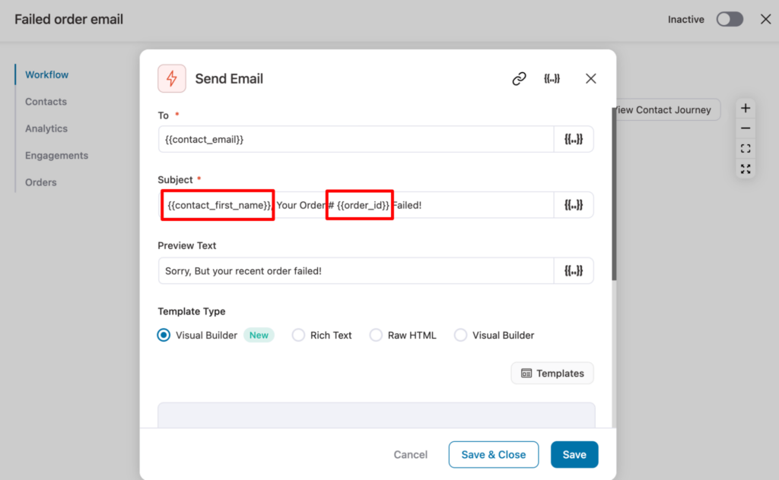The height and width of the screenshot is (480, 779).
Task: Click the dialog's vertical scrollbar
Action: pos(614,197)
